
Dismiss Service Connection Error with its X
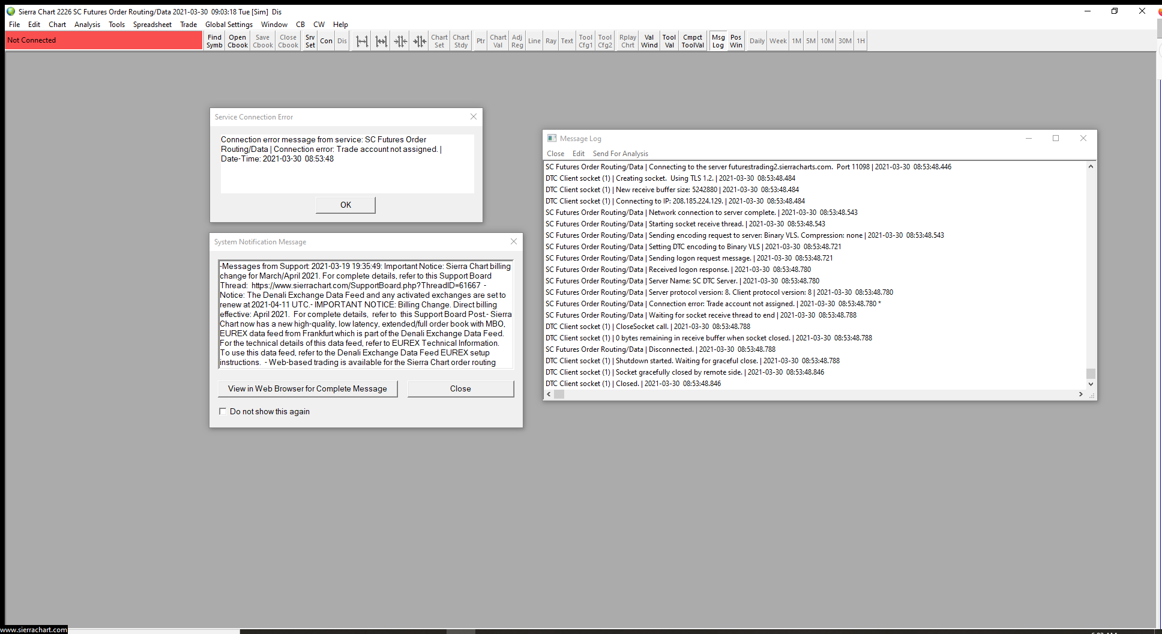coord(474,116)
